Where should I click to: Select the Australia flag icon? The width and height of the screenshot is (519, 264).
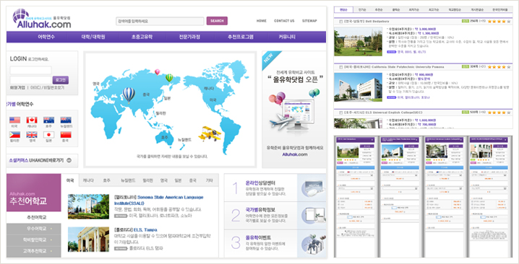click(x=48, y=120)
